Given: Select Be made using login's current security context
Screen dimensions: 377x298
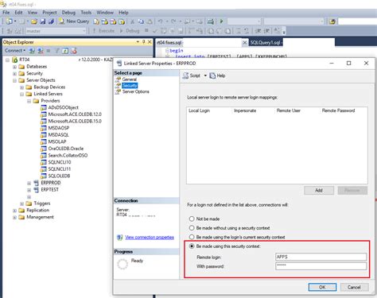Looking at the screenshot, I should pyautogui.click(x=192, y=237).
